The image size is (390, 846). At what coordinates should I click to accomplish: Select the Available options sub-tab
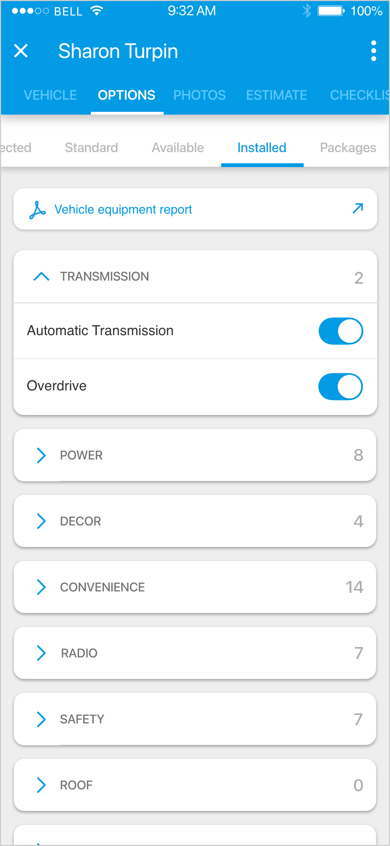pyautogui.click(x=178, y=148)
